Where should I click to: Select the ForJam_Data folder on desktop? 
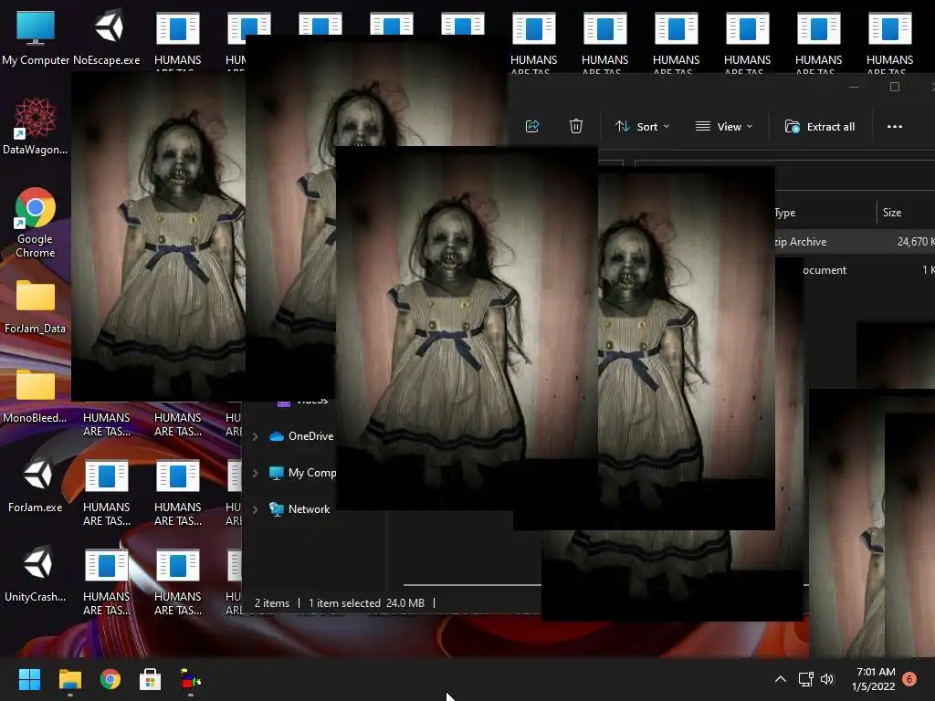pos(36,306)
